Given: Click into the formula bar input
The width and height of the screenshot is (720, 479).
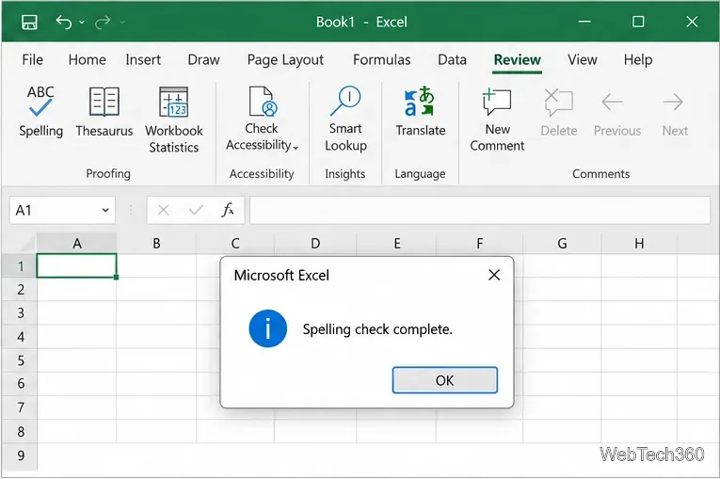Looking at the screenshot, I should point(480,210).
